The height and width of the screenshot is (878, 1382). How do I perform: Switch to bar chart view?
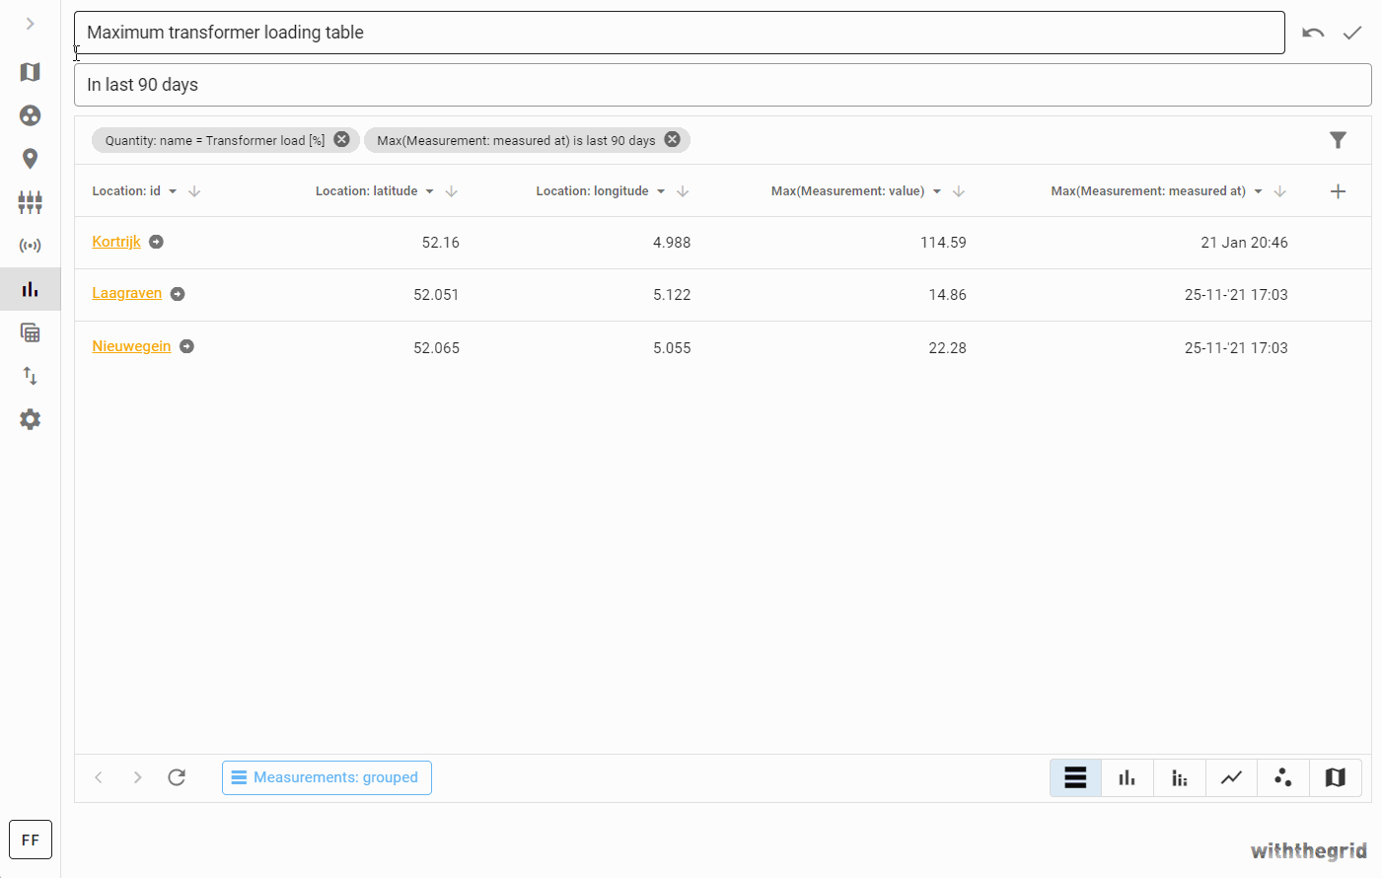point(1127,777)
